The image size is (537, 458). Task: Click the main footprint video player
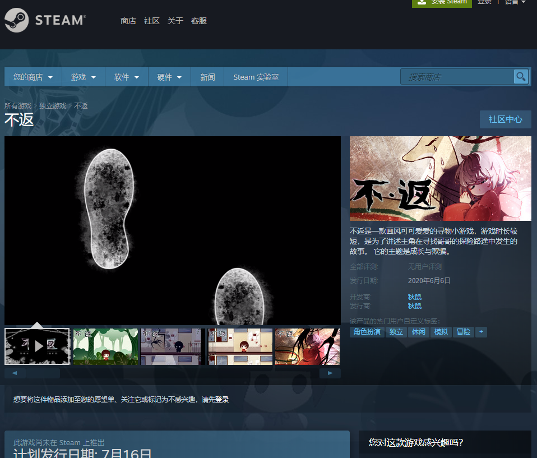pyautogui.click(x=173, y=230)
